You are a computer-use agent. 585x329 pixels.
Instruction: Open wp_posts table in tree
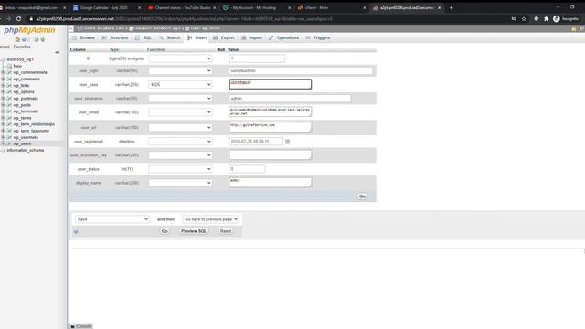22,105
